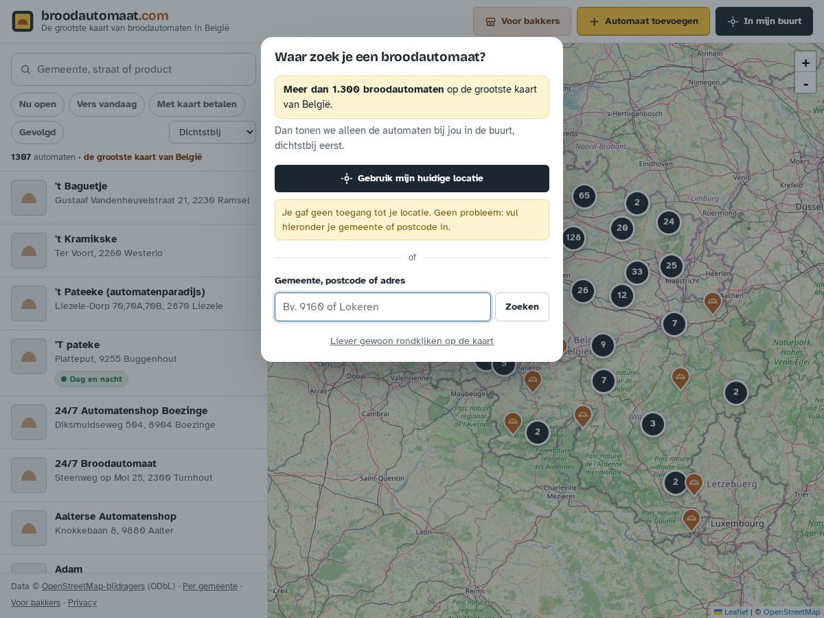Image resolution: width=824 pixels, height=618 pixels.
Task: Click map cluster marker showing 26
Action: [583, 290]
